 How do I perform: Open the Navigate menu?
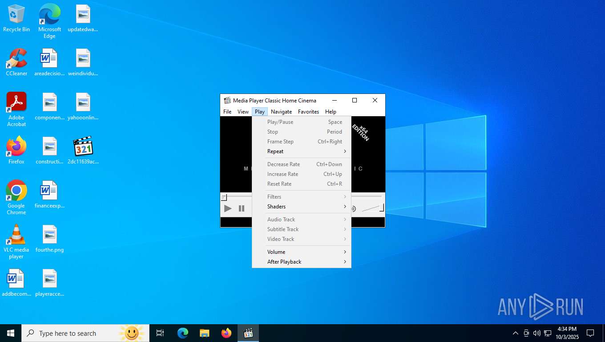pyautogui.click(x=282, y=112)
